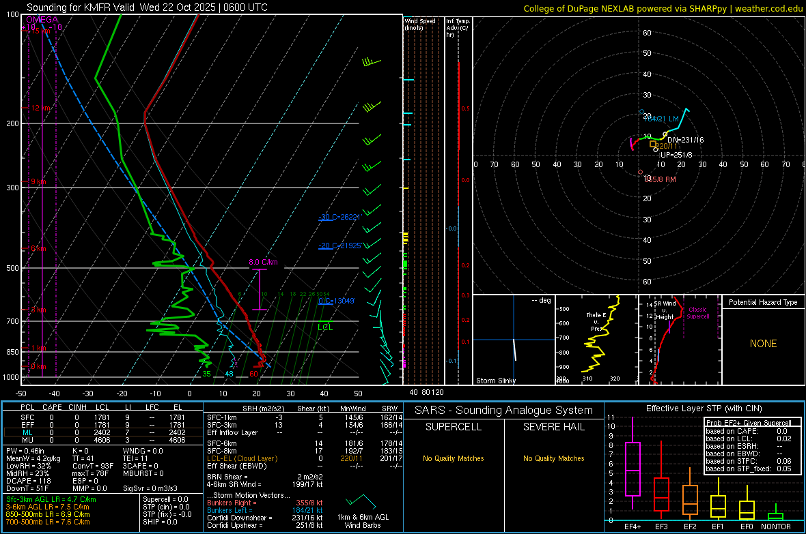Click the '12 km' height marker on skew-T
Viewport: 806px width, 534px height.
(41, 108)
